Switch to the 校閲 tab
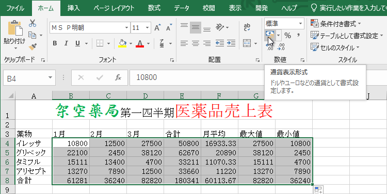 pos(209,8)
